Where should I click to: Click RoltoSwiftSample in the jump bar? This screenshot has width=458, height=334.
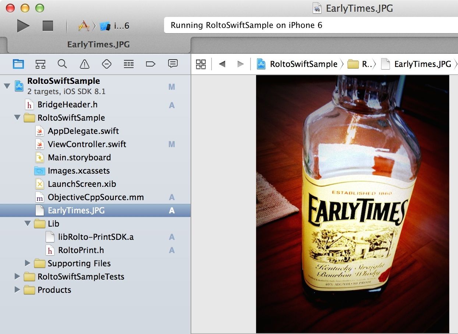[x=297, y=64]
